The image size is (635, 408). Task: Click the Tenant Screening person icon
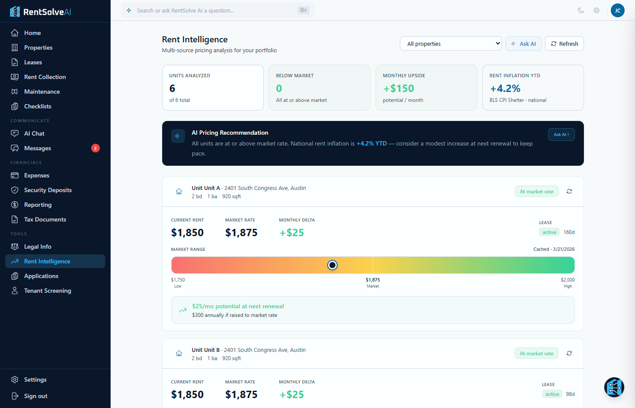14,291
